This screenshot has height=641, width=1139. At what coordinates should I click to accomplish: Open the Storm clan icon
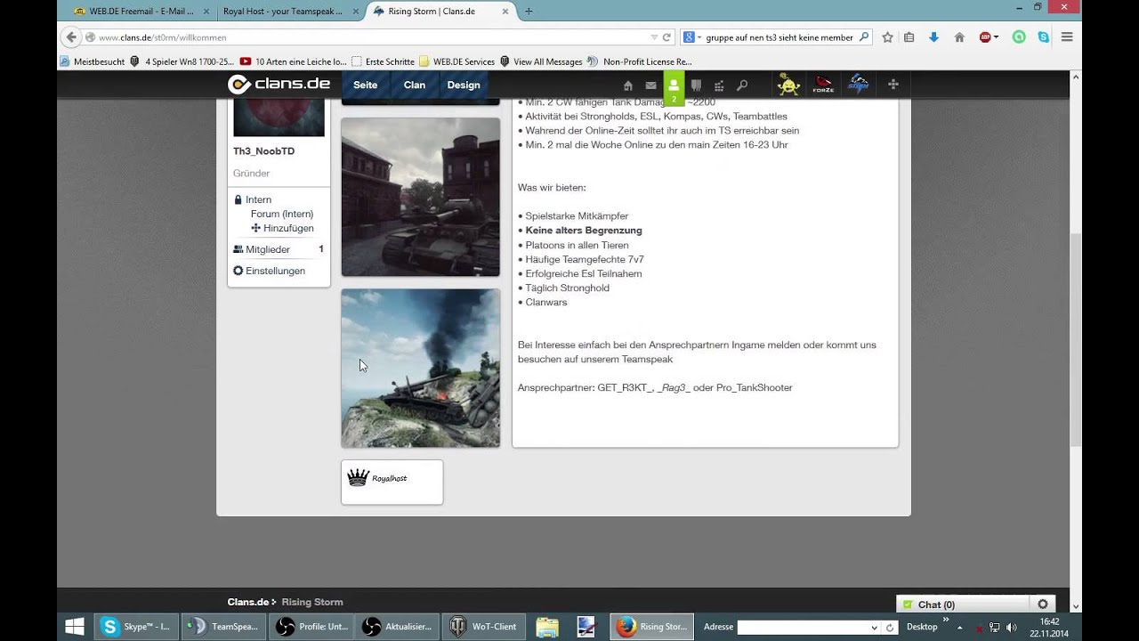point(858,85)
